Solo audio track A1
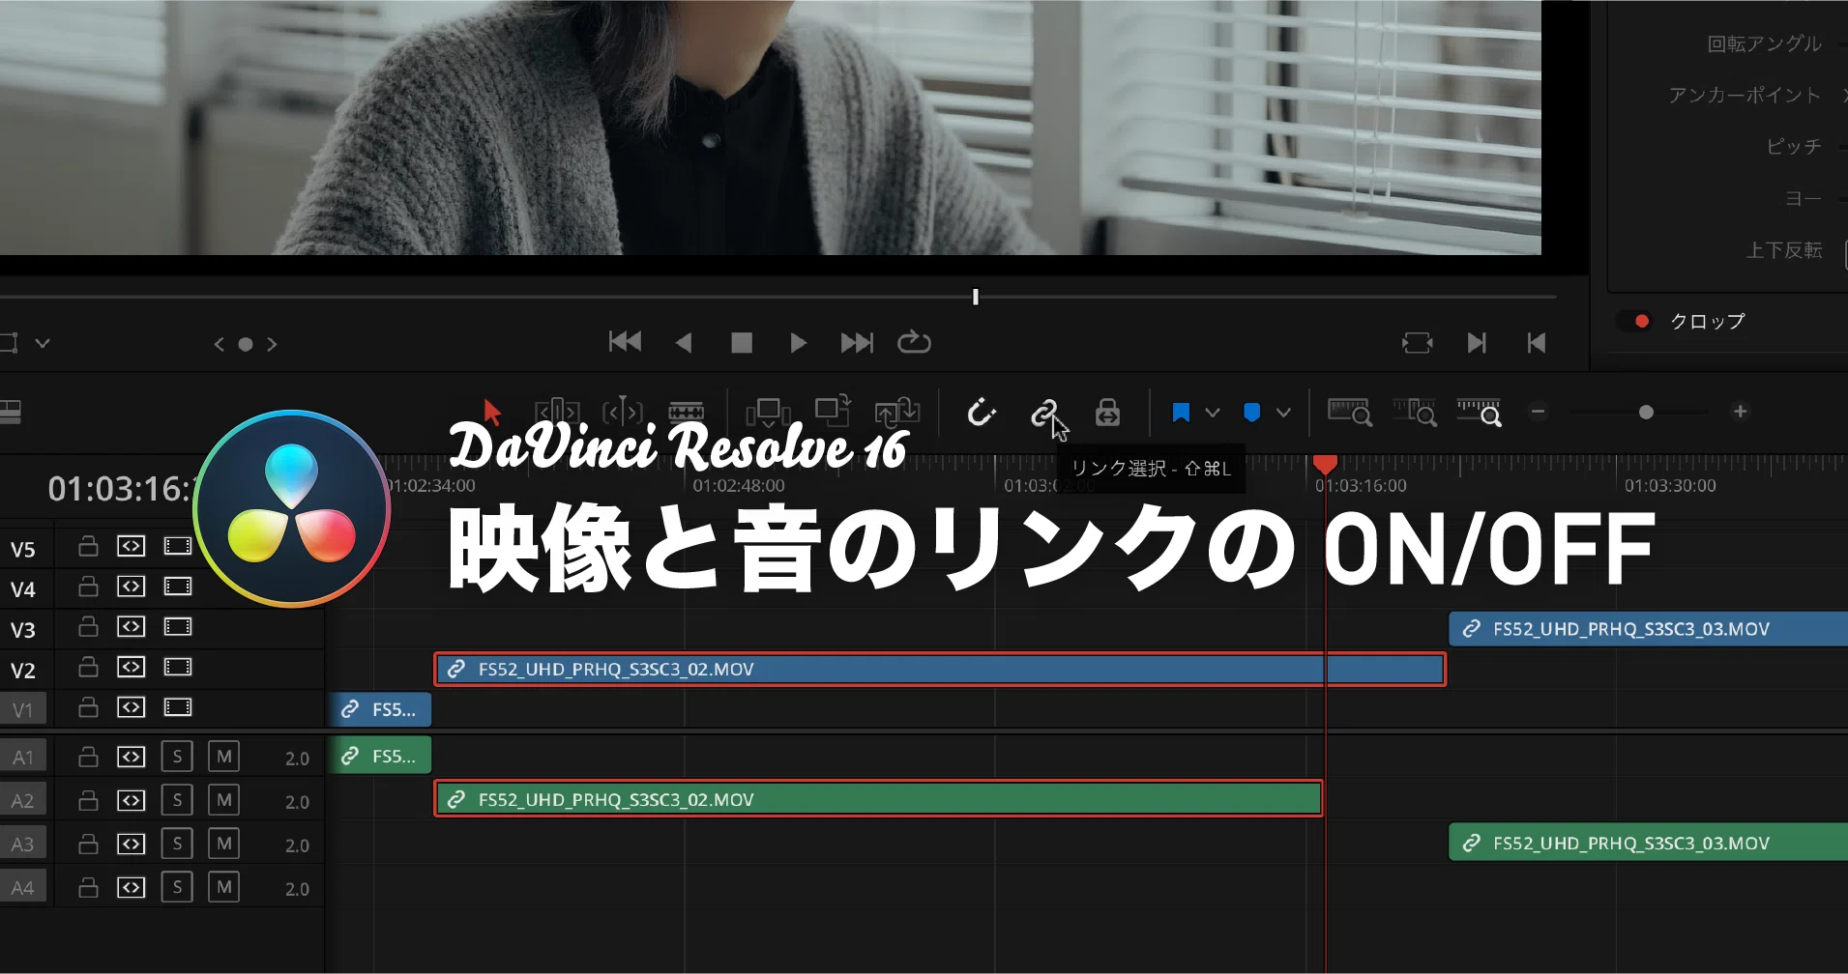The height and width of the screenshot is (974, 1848). pyautogui.click(x=177, y=757)
